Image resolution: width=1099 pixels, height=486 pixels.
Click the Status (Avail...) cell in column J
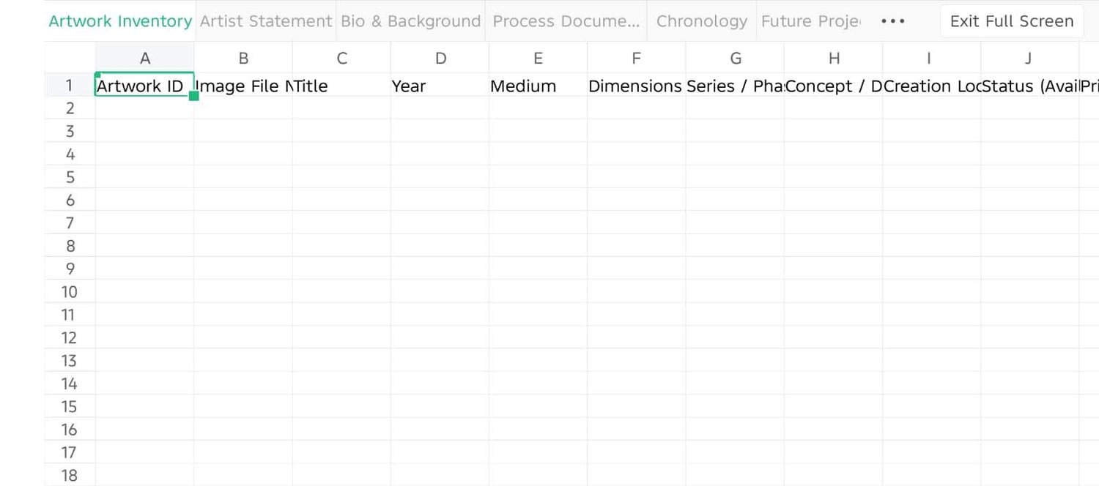click(x=1029, y=86)
